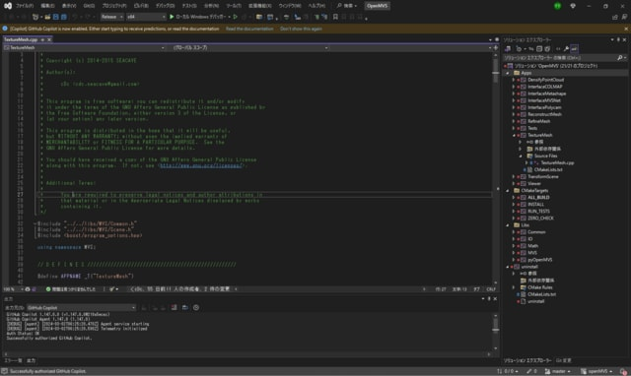This screenshot has width=631, height=376.
Task: Click the notifications bell in status bar
Action: [623, 372]
